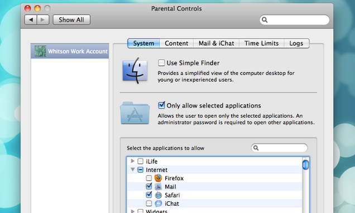Image resolution: width=355 pixels, height=213 pixels.
Task: Expand the Widgets group
Action: [133, 211]
